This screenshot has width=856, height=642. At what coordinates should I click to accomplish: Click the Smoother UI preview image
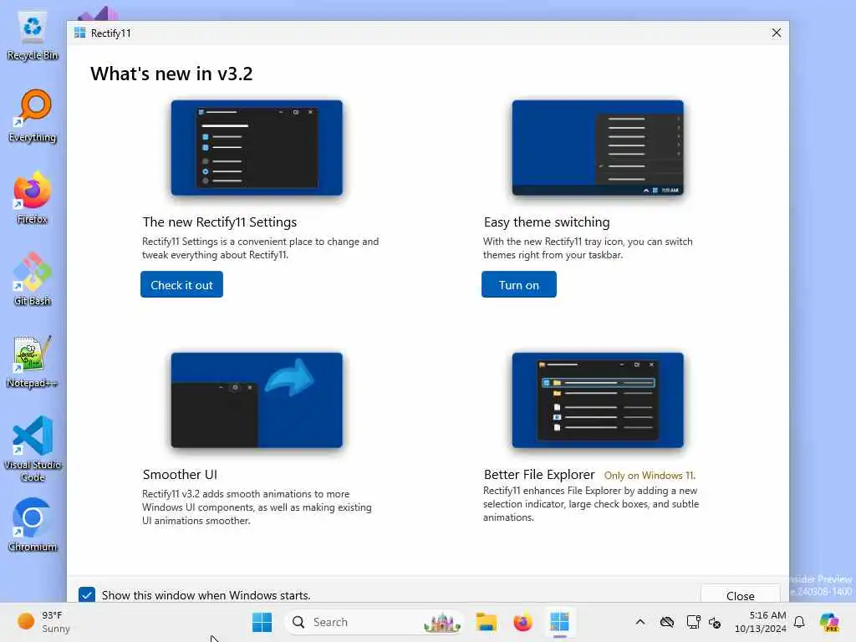257,400
